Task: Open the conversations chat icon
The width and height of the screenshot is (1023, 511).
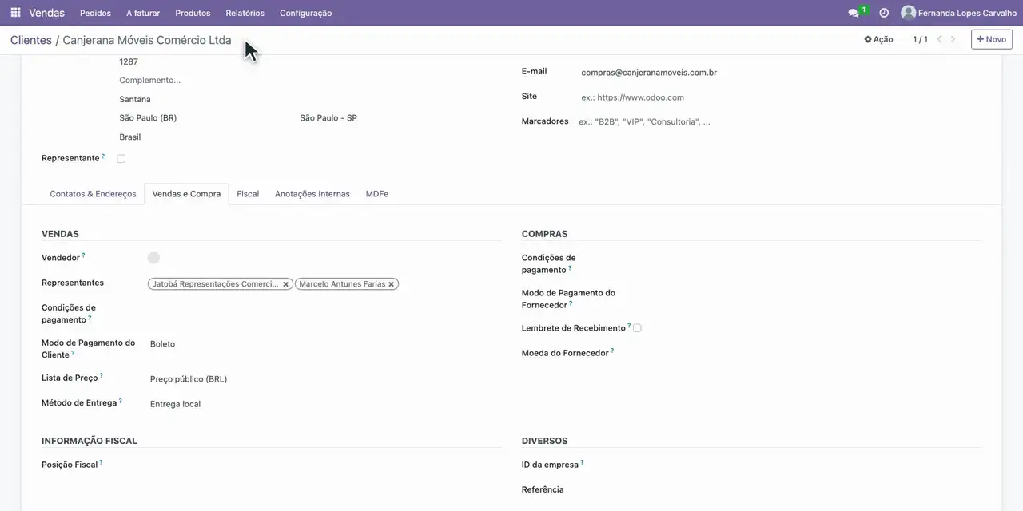Action: (x=854, y=13)
